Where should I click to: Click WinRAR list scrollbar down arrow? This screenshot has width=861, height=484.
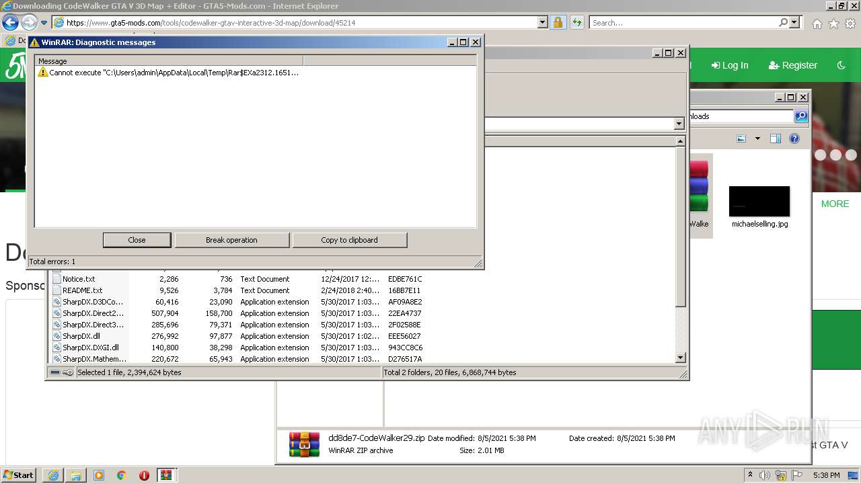pos(680,358)
